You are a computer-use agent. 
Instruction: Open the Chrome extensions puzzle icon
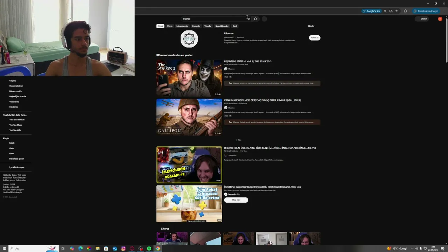(405, 11)
